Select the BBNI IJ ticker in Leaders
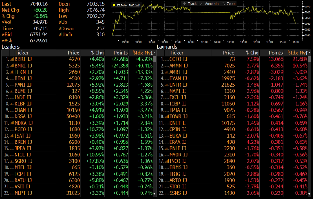The image size is (313, 199). 23,78
